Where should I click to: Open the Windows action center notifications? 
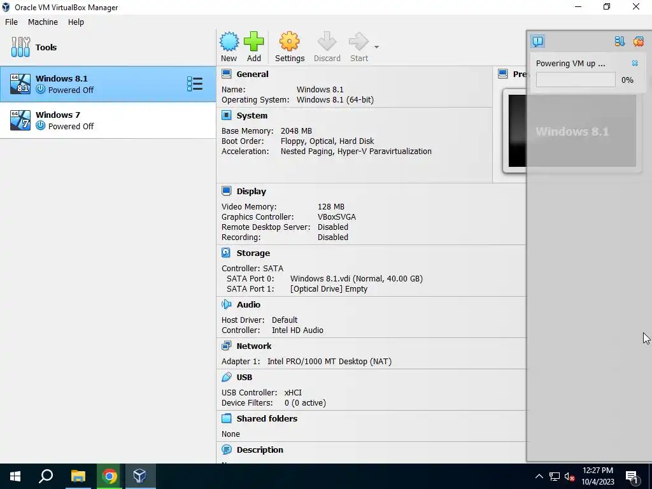(632, 476)
